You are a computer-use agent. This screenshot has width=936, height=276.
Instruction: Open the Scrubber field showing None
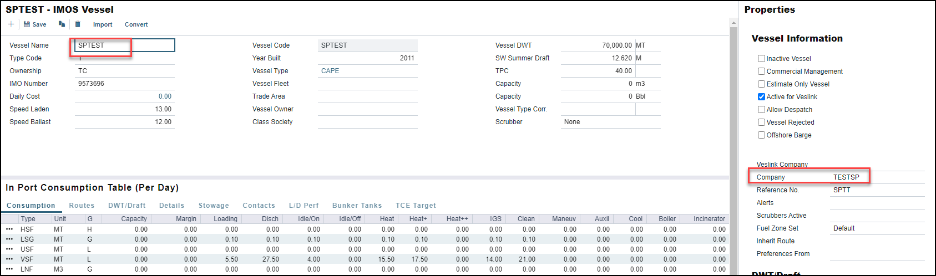(610, 122)
